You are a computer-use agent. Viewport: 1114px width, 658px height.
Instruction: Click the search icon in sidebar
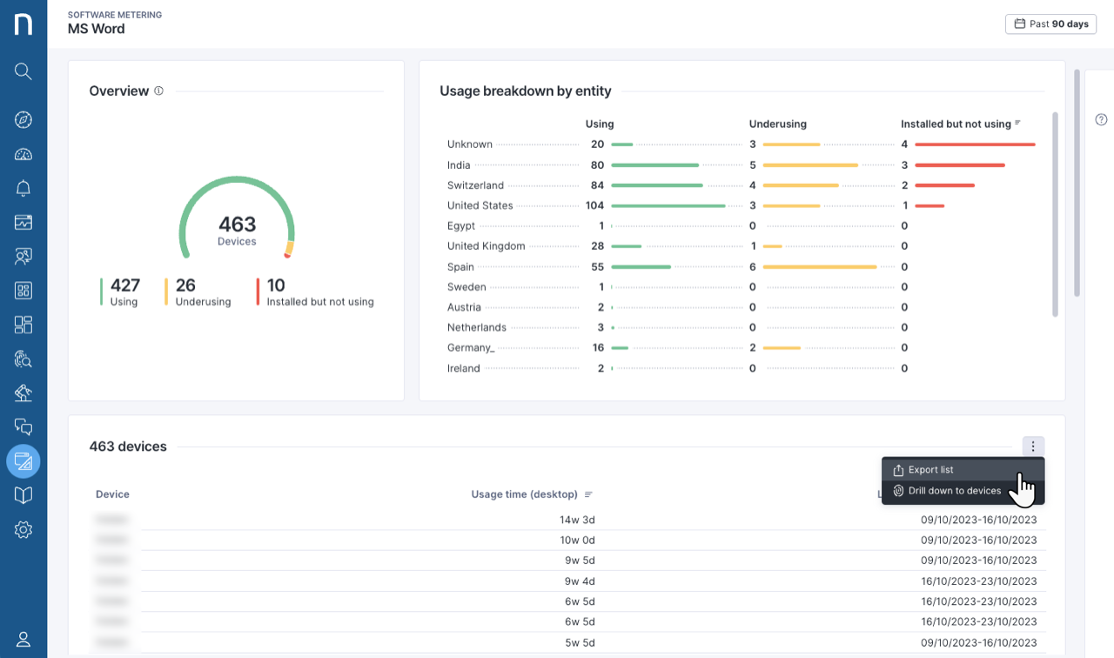coord(23,71)
